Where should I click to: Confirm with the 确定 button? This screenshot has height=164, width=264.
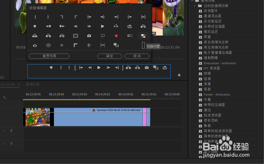[110, 56]
